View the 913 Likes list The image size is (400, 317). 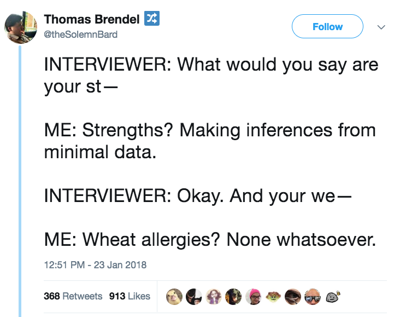[x=130, y=296]
